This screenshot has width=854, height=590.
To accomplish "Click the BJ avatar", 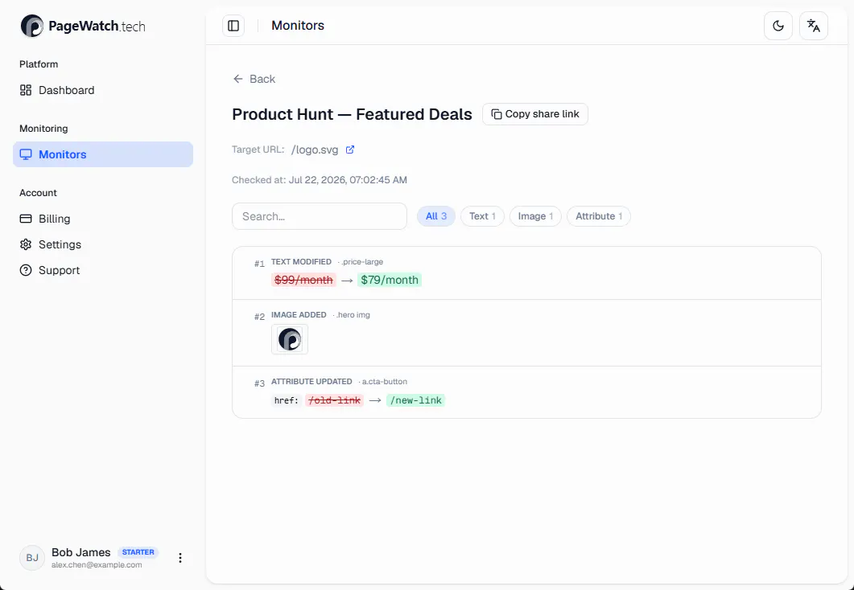I will (x=32, y=558).
